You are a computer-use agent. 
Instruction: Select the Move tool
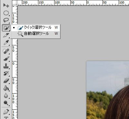[6, 5]
